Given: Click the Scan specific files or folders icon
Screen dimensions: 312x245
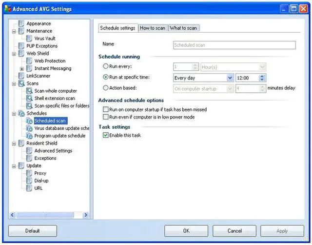Looking at the screenshot, I should coord(29,106).
